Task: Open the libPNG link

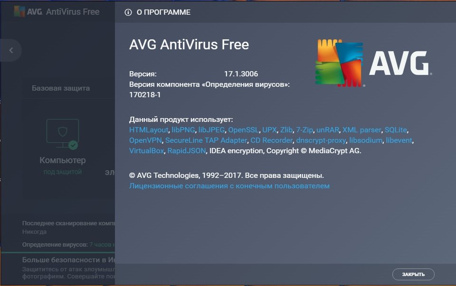Action: tap(183, 130)
